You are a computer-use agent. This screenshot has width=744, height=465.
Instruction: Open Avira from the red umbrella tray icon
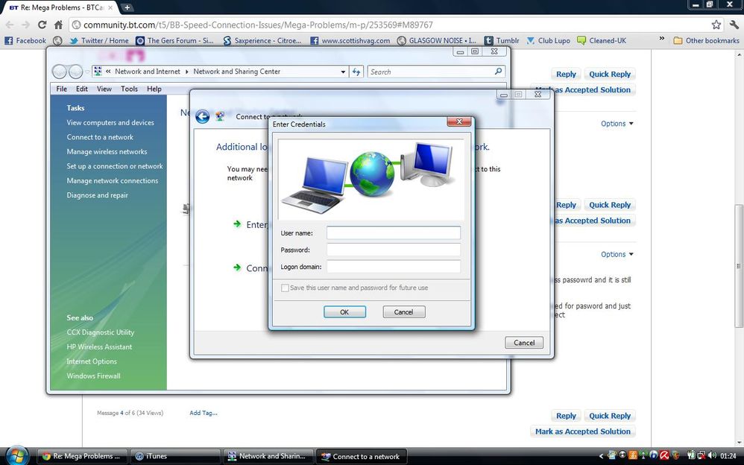click(664, 455)
